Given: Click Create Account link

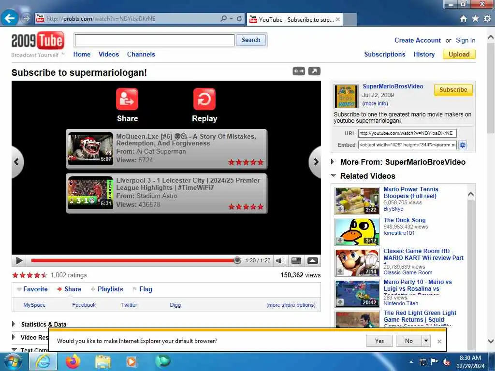Looking at the screenshot, I should coord(417,41).
